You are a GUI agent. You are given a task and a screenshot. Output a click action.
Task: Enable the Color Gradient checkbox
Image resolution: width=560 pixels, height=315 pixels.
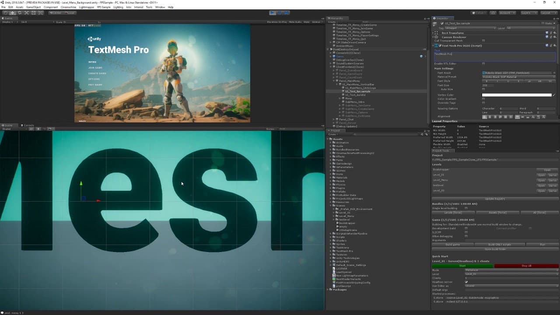483,99
